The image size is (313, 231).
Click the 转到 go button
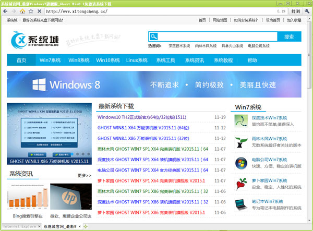296,11
